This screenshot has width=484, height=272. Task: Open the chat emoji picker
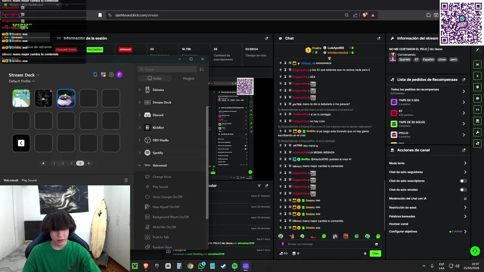tap(376, 244)
